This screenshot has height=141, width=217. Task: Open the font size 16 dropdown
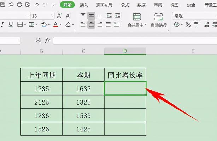tap(52, 16)
